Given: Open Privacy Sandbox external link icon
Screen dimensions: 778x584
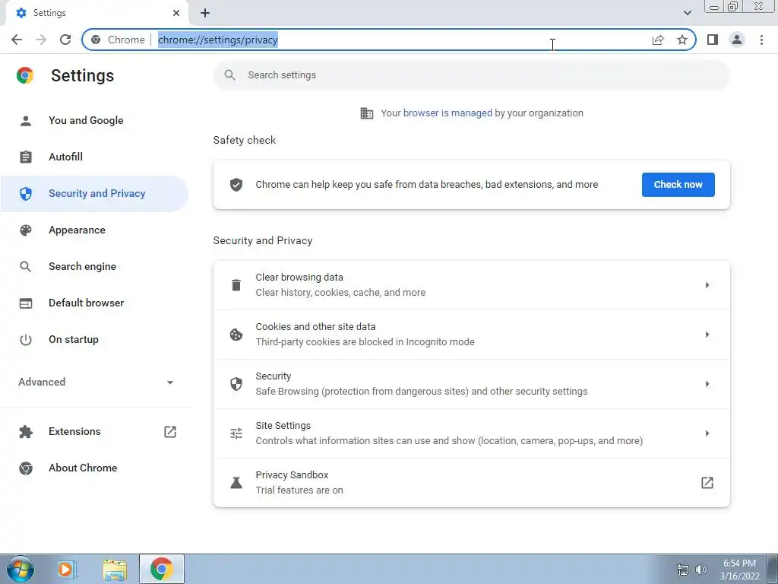Looking at the screenshot, I should pyautogui.click(x=707, y=483).
